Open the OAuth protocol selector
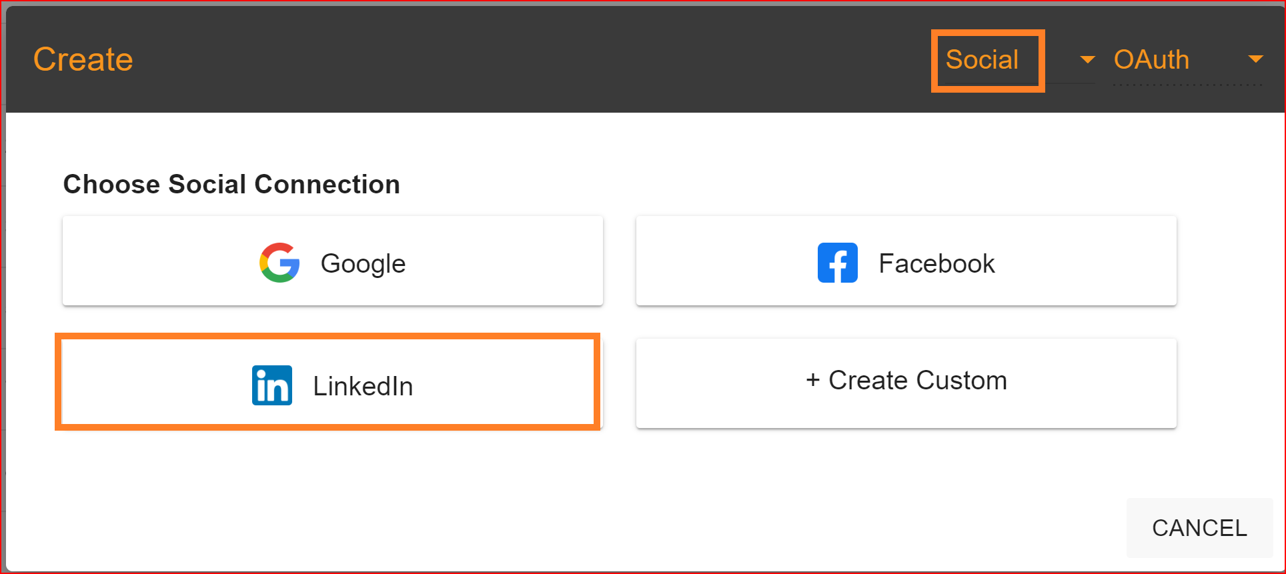 coord(1151,60)
